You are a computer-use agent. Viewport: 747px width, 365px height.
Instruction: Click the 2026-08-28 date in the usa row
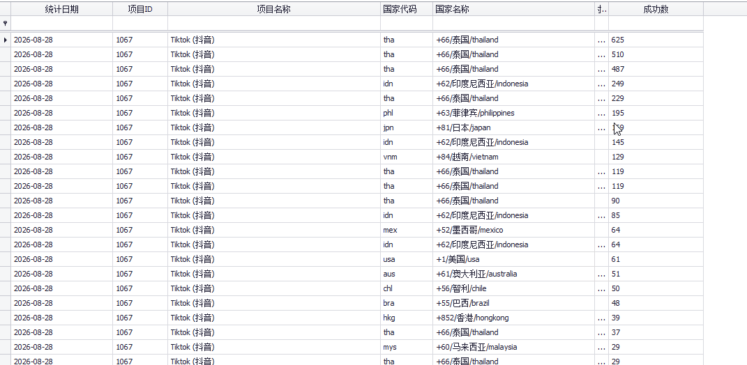click(x=61, y=259)
